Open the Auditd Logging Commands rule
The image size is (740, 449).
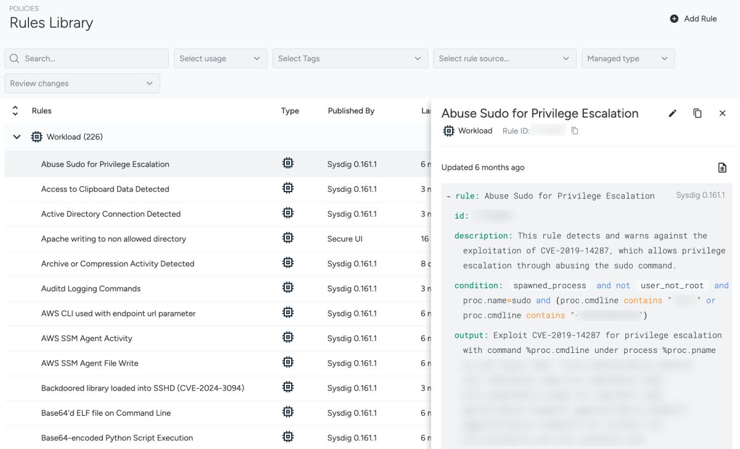point(91,288)
